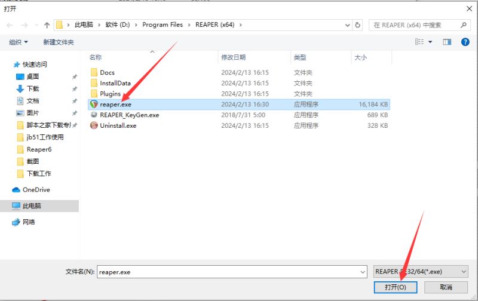Click 2018/7/31 5:00 date cell
The width and height of the screenshot is (478, 301).
click(243, 115)
